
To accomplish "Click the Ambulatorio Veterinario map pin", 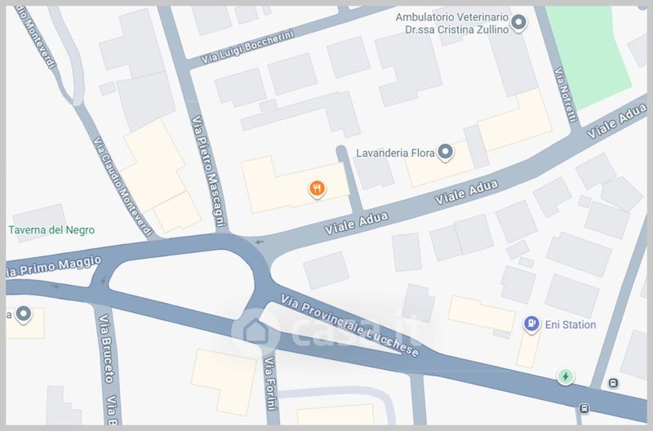I will click(518, 23).
